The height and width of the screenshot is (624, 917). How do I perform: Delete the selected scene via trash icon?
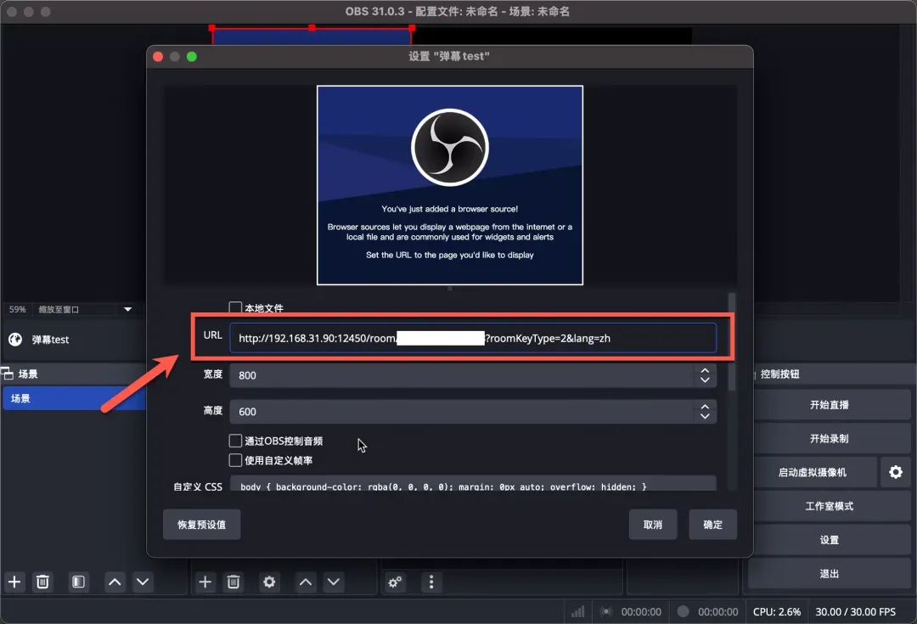[x=42, y=582]
